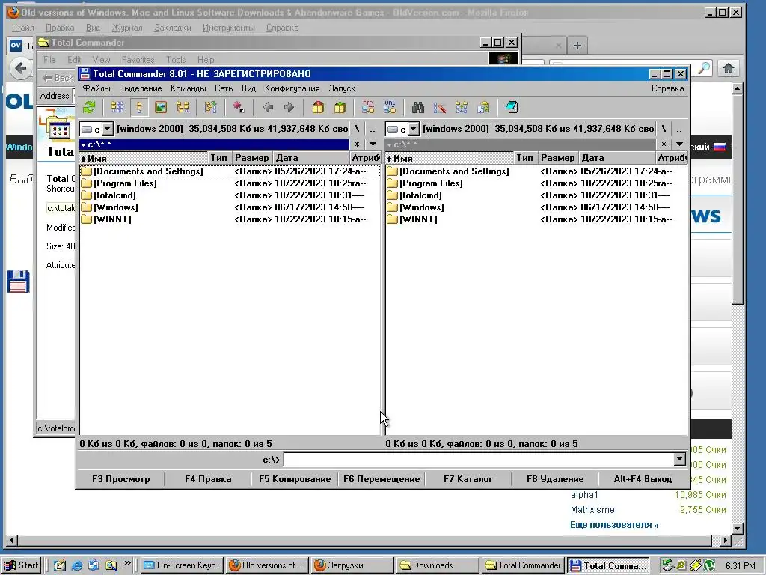Open the Справка menu
This screenshot has height=575, width=766.
(x=667, y=88)
